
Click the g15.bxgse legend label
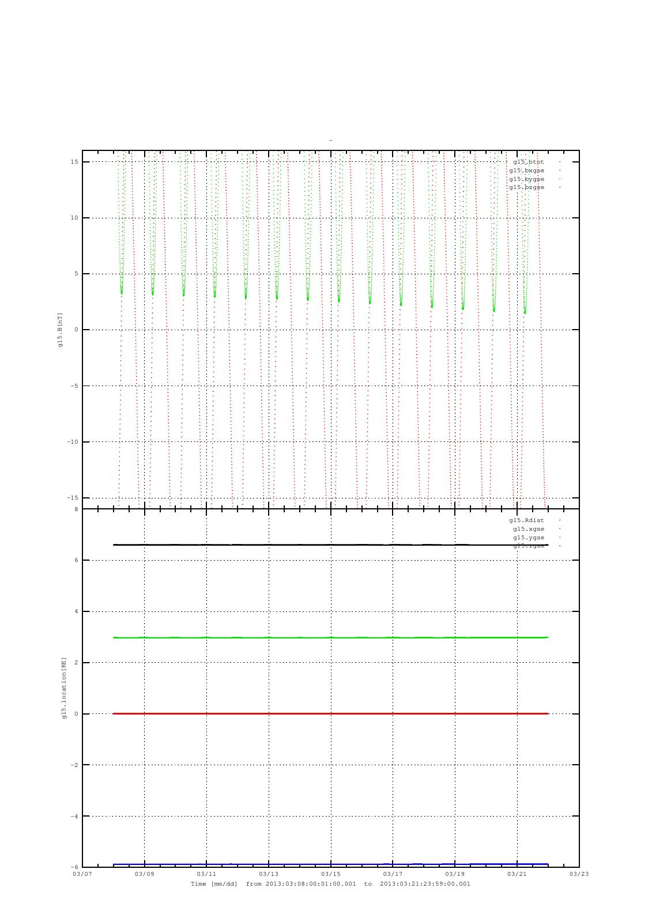[527, 171]
